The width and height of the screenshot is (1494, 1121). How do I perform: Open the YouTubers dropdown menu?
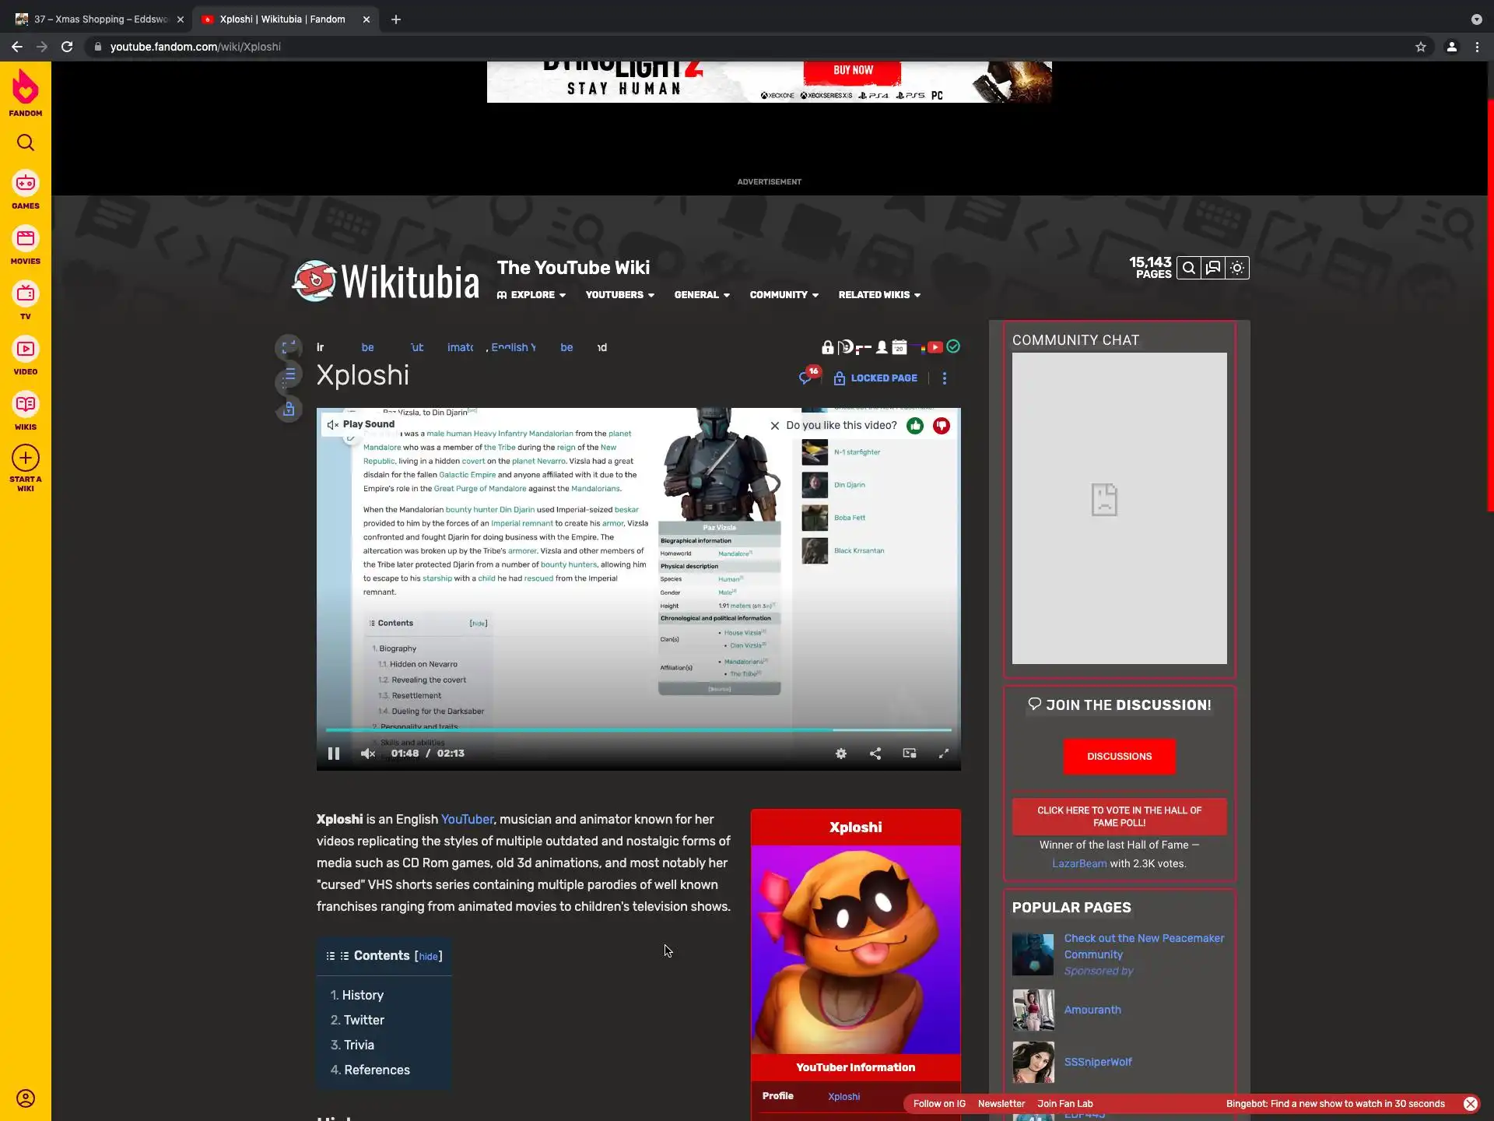[619, 295]
